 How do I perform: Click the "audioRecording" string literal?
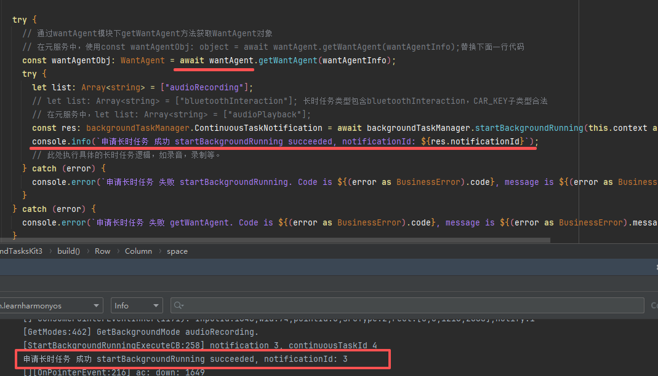pyautogui.click(x=204, y=87)
